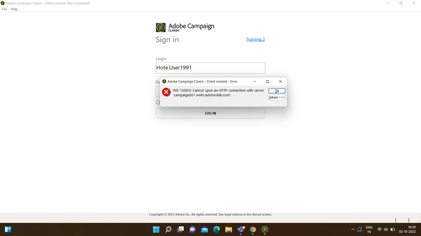Image resolution: width=421 pixels, height=236 pixels.
Task: Show hidden system tray icons
Action: (353, 229)
